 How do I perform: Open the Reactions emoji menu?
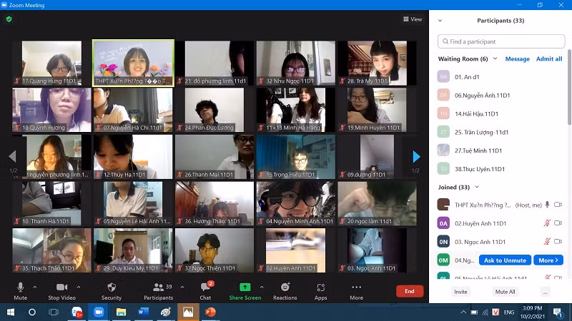click(285, 287)
